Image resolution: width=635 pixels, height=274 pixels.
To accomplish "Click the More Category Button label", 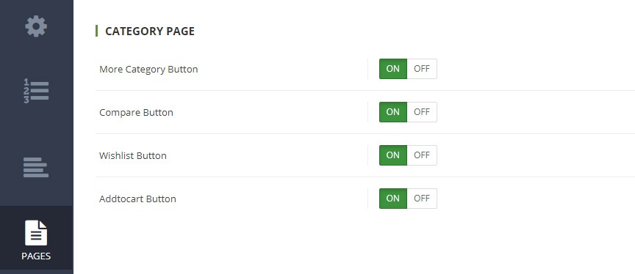I will point(148,70).
